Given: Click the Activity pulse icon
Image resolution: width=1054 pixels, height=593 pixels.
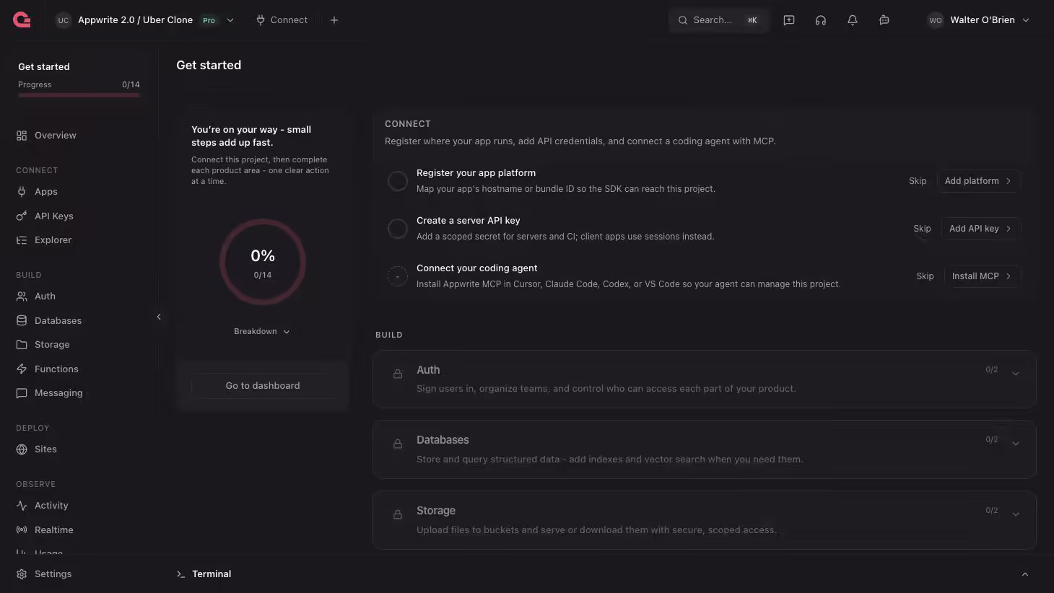Looking at the screenshot, I should [22, 506].
